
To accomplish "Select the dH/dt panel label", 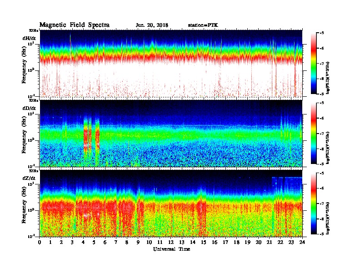I will (x=29, y=38).
